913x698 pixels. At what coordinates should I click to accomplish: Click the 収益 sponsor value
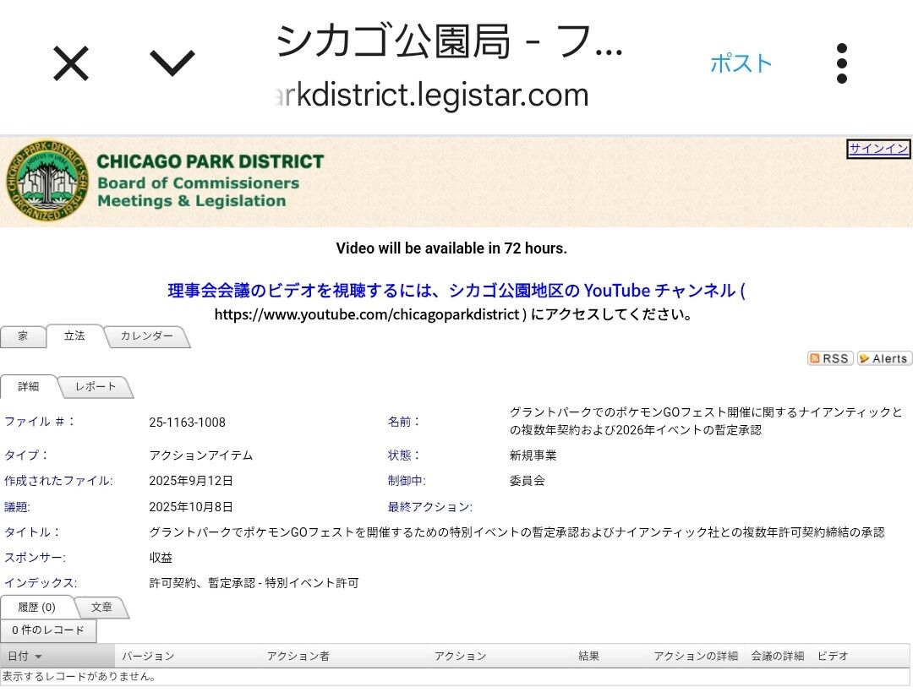pyautogui.click(x=161, y=558)
